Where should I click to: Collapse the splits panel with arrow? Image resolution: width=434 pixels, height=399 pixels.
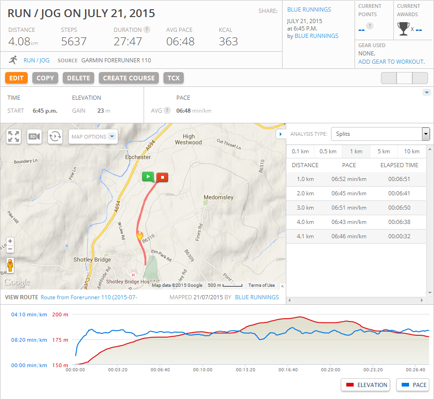click(281, 134)
